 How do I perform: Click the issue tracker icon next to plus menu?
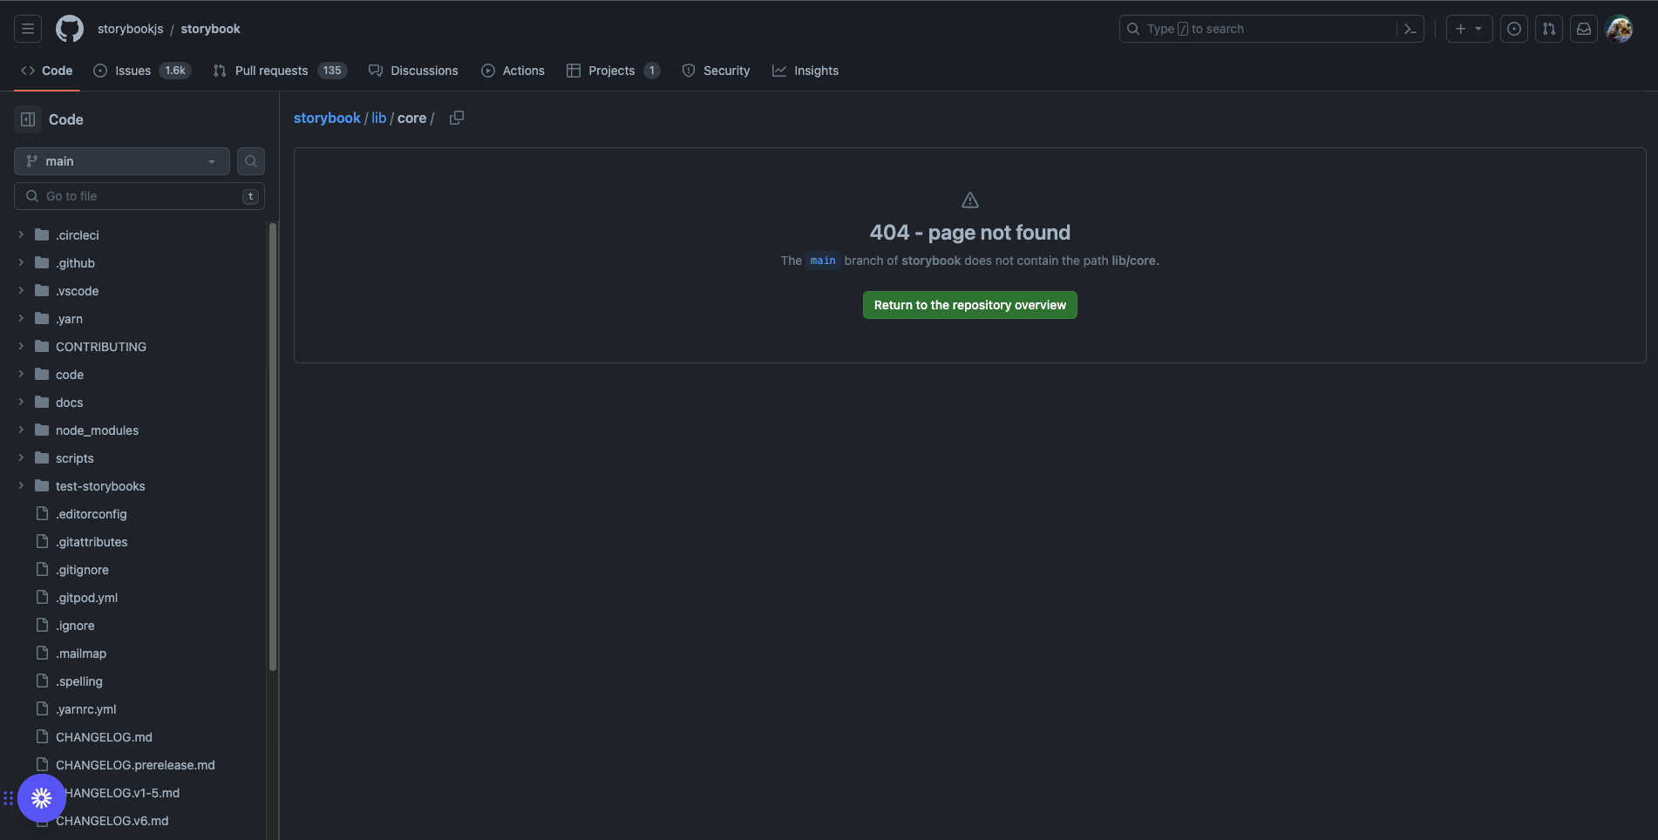click(1513, 29)
